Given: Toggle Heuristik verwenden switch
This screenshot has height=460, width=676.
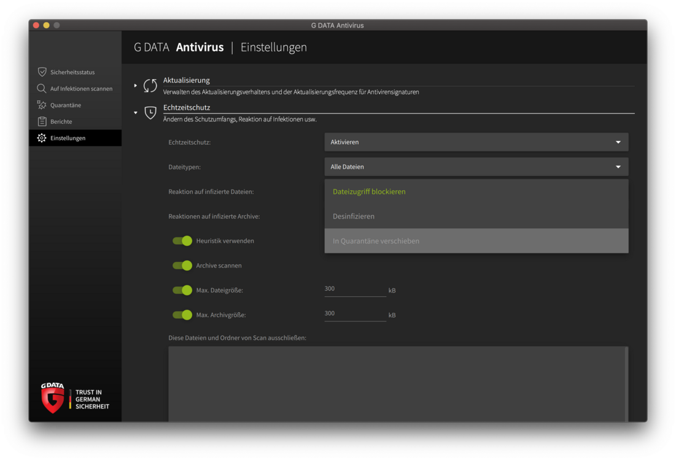Looking at the screenshot, I should (182, 241).
